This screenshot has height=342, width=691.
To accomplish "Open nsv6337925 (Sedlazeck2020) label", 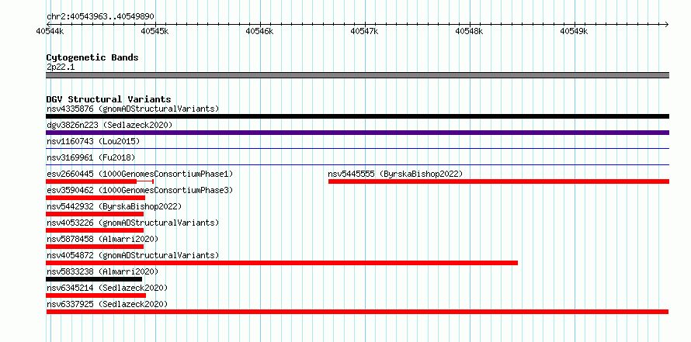I will (x=107, y=304).
